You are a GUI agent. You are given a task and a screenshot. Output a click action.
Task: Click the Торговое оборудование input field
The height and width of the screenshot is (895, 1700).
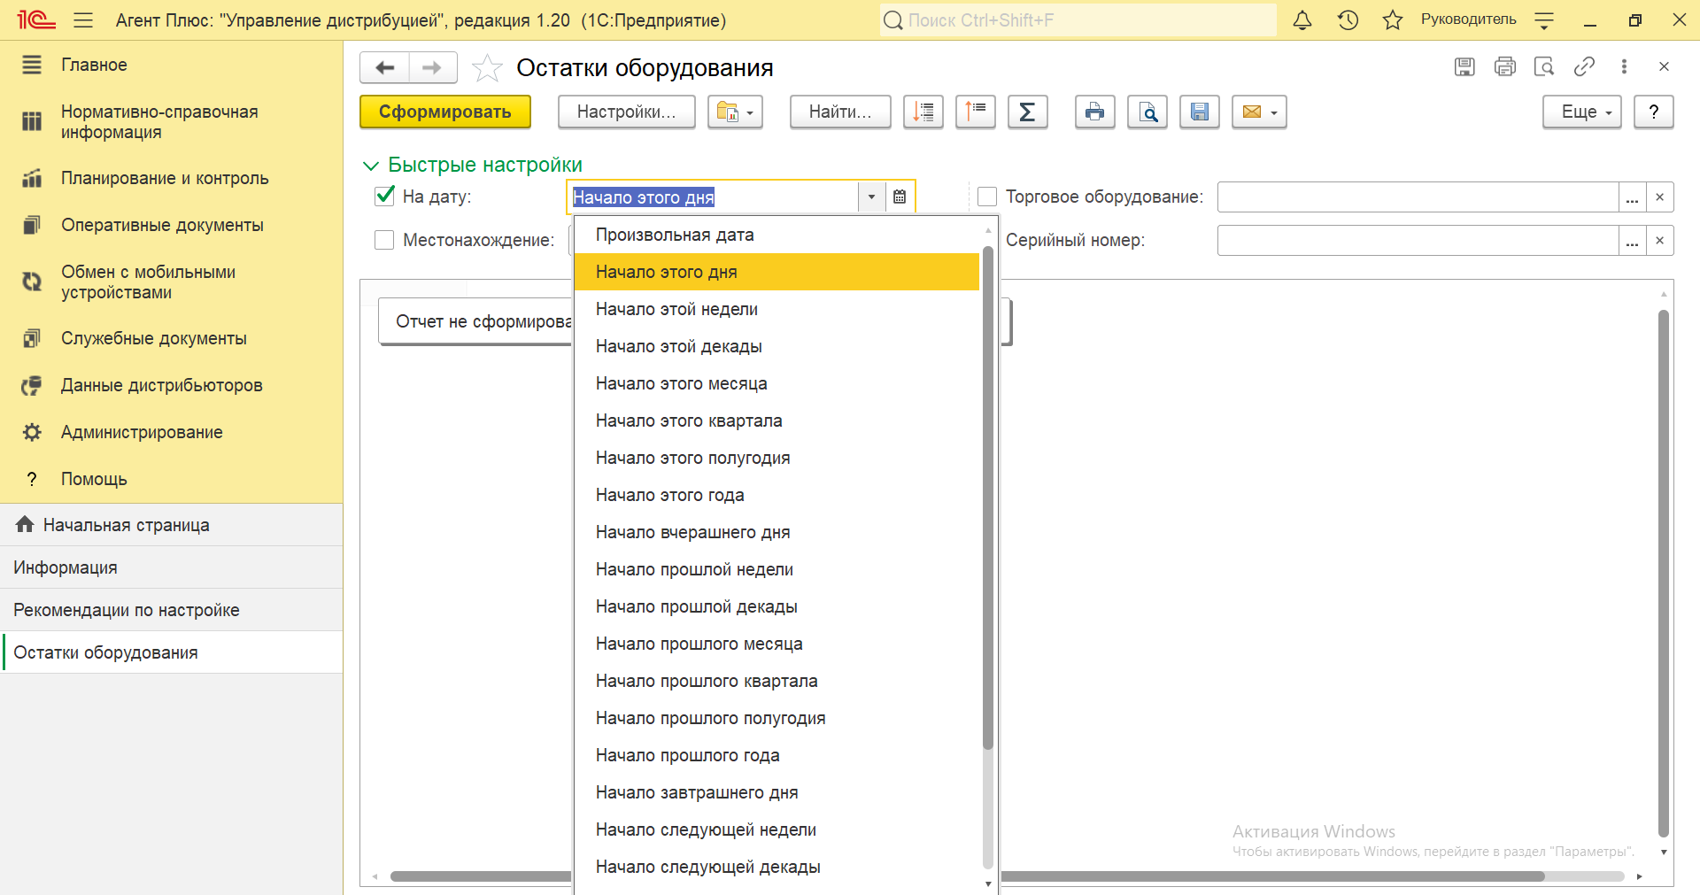point(1418,197)
